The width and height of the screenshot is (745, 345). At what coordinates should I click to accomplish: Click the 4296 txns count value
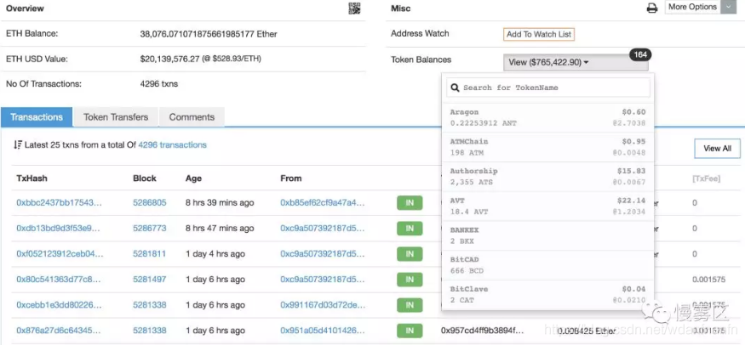pos(158,84)
